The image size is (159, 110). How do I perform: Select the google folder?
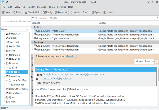click(17, 72)
